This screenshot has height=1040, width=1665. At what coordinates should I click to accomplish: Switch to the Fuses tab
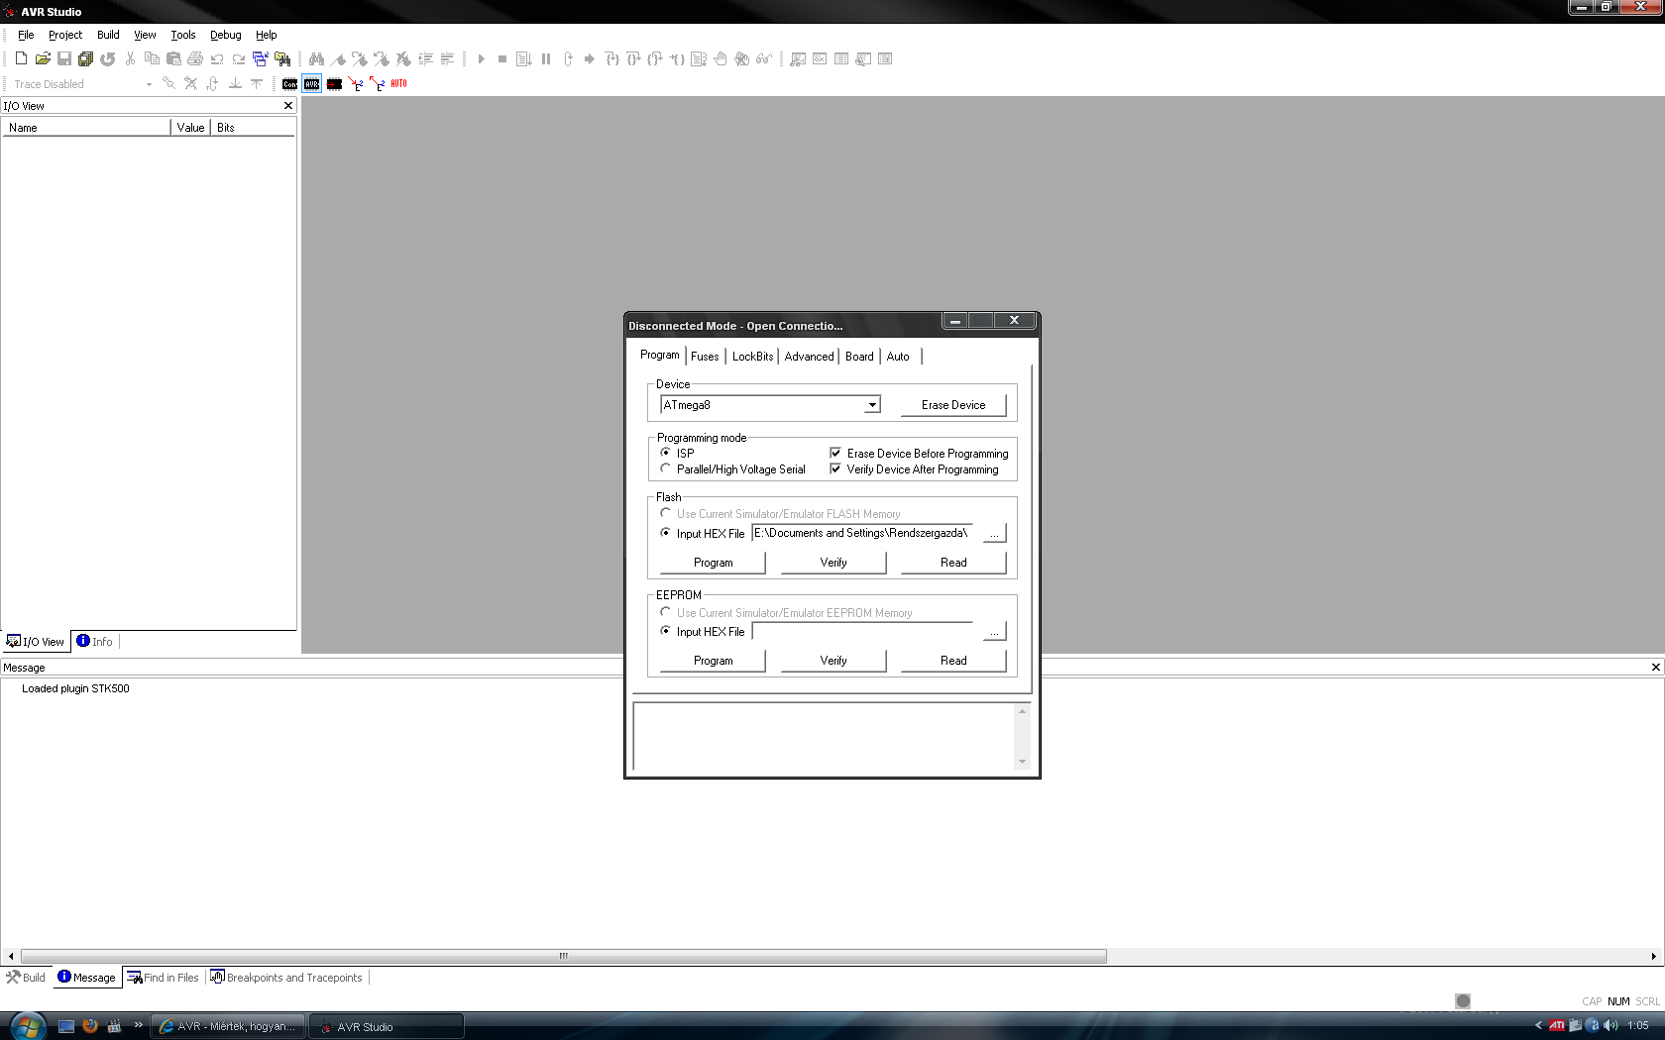coord(706,357)
